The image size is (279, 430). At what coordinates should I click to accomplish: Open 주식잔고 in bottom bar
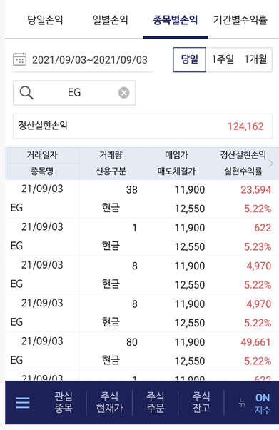pos(201,402)
